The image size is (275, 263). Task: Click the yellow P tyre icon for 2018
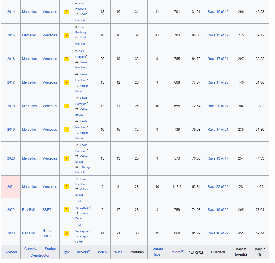click(67, 106)
